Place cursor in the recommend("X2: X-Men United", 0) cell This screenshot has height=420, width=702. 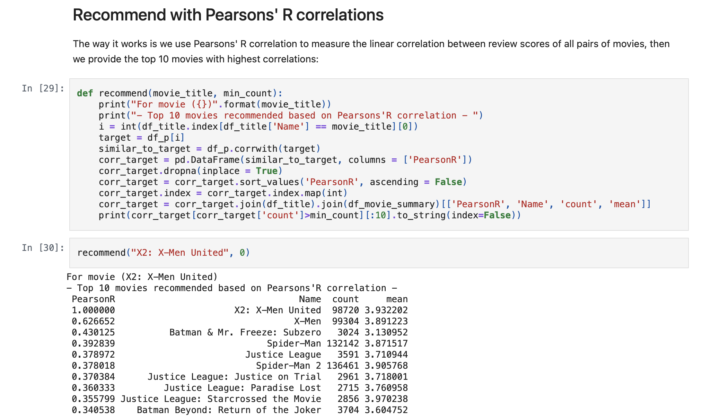(163, 253)
